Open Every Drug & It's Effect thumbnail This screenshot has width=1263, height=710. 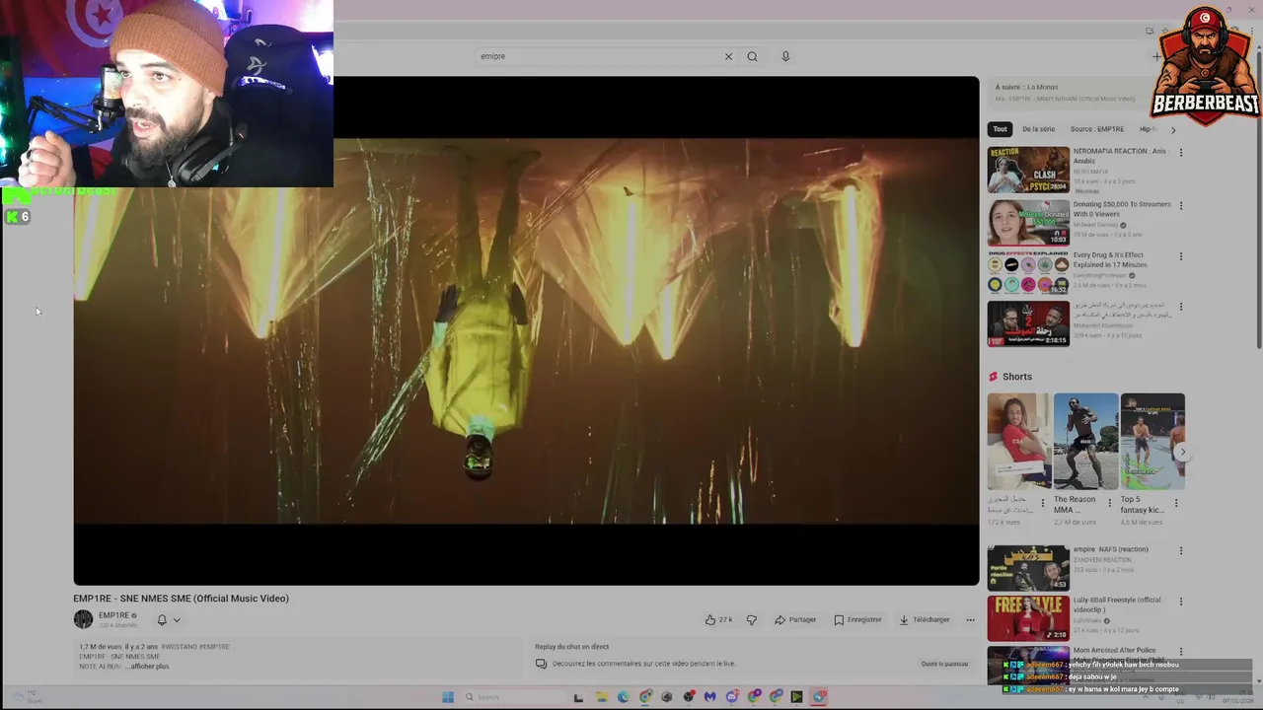click(1028, 273)
